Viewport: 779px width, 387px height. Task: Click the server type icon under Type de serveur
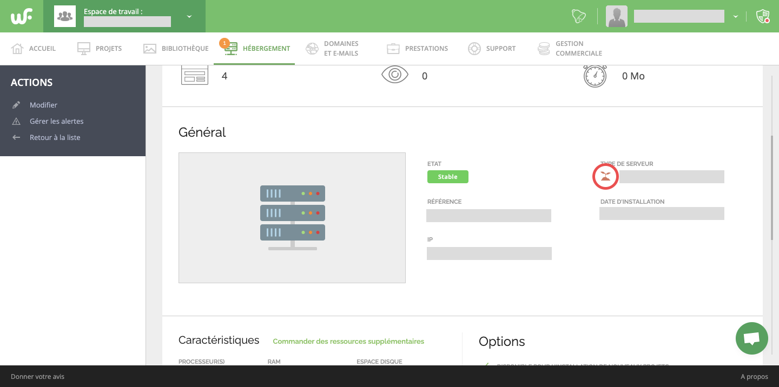tap(605, 177)
